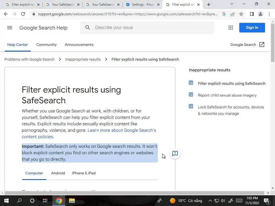Click the Google icon in the address bar

[x=224, y=14]
